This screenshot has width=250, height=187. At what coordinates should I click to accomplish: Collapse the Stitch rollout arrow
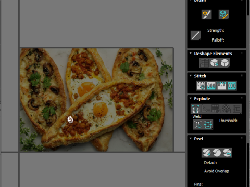click(191, 76)
